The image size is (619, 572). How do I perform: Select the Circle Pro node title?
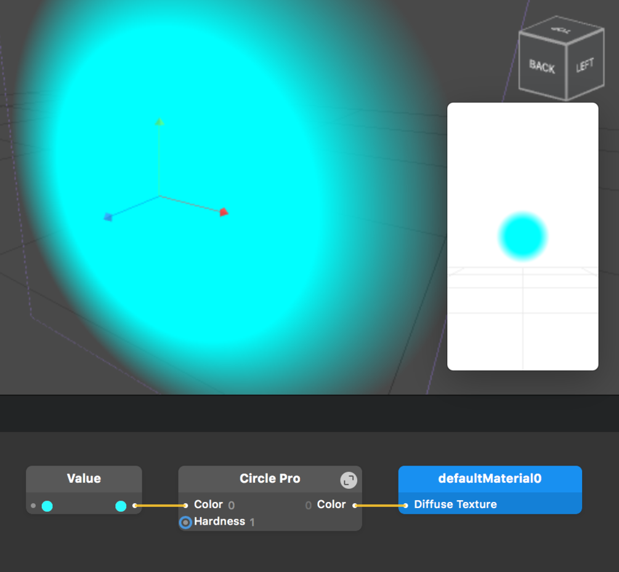pos(269,479)
